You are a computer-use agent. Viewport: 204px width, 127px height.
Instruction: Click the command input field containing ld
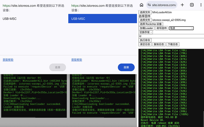[171, 36]
